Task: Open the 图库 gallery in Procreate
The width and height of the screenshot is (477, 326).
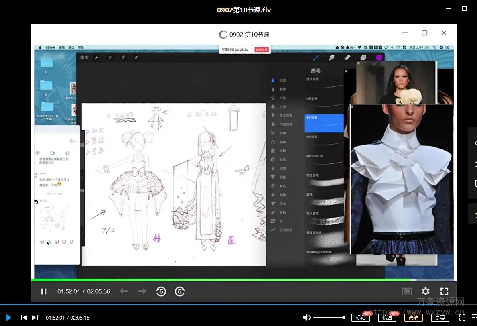Action: coord(84,58)
